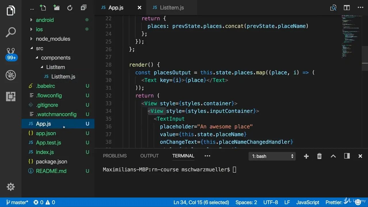Click the editor minimap code overview

pyautogui.click(x=351, y=36)
